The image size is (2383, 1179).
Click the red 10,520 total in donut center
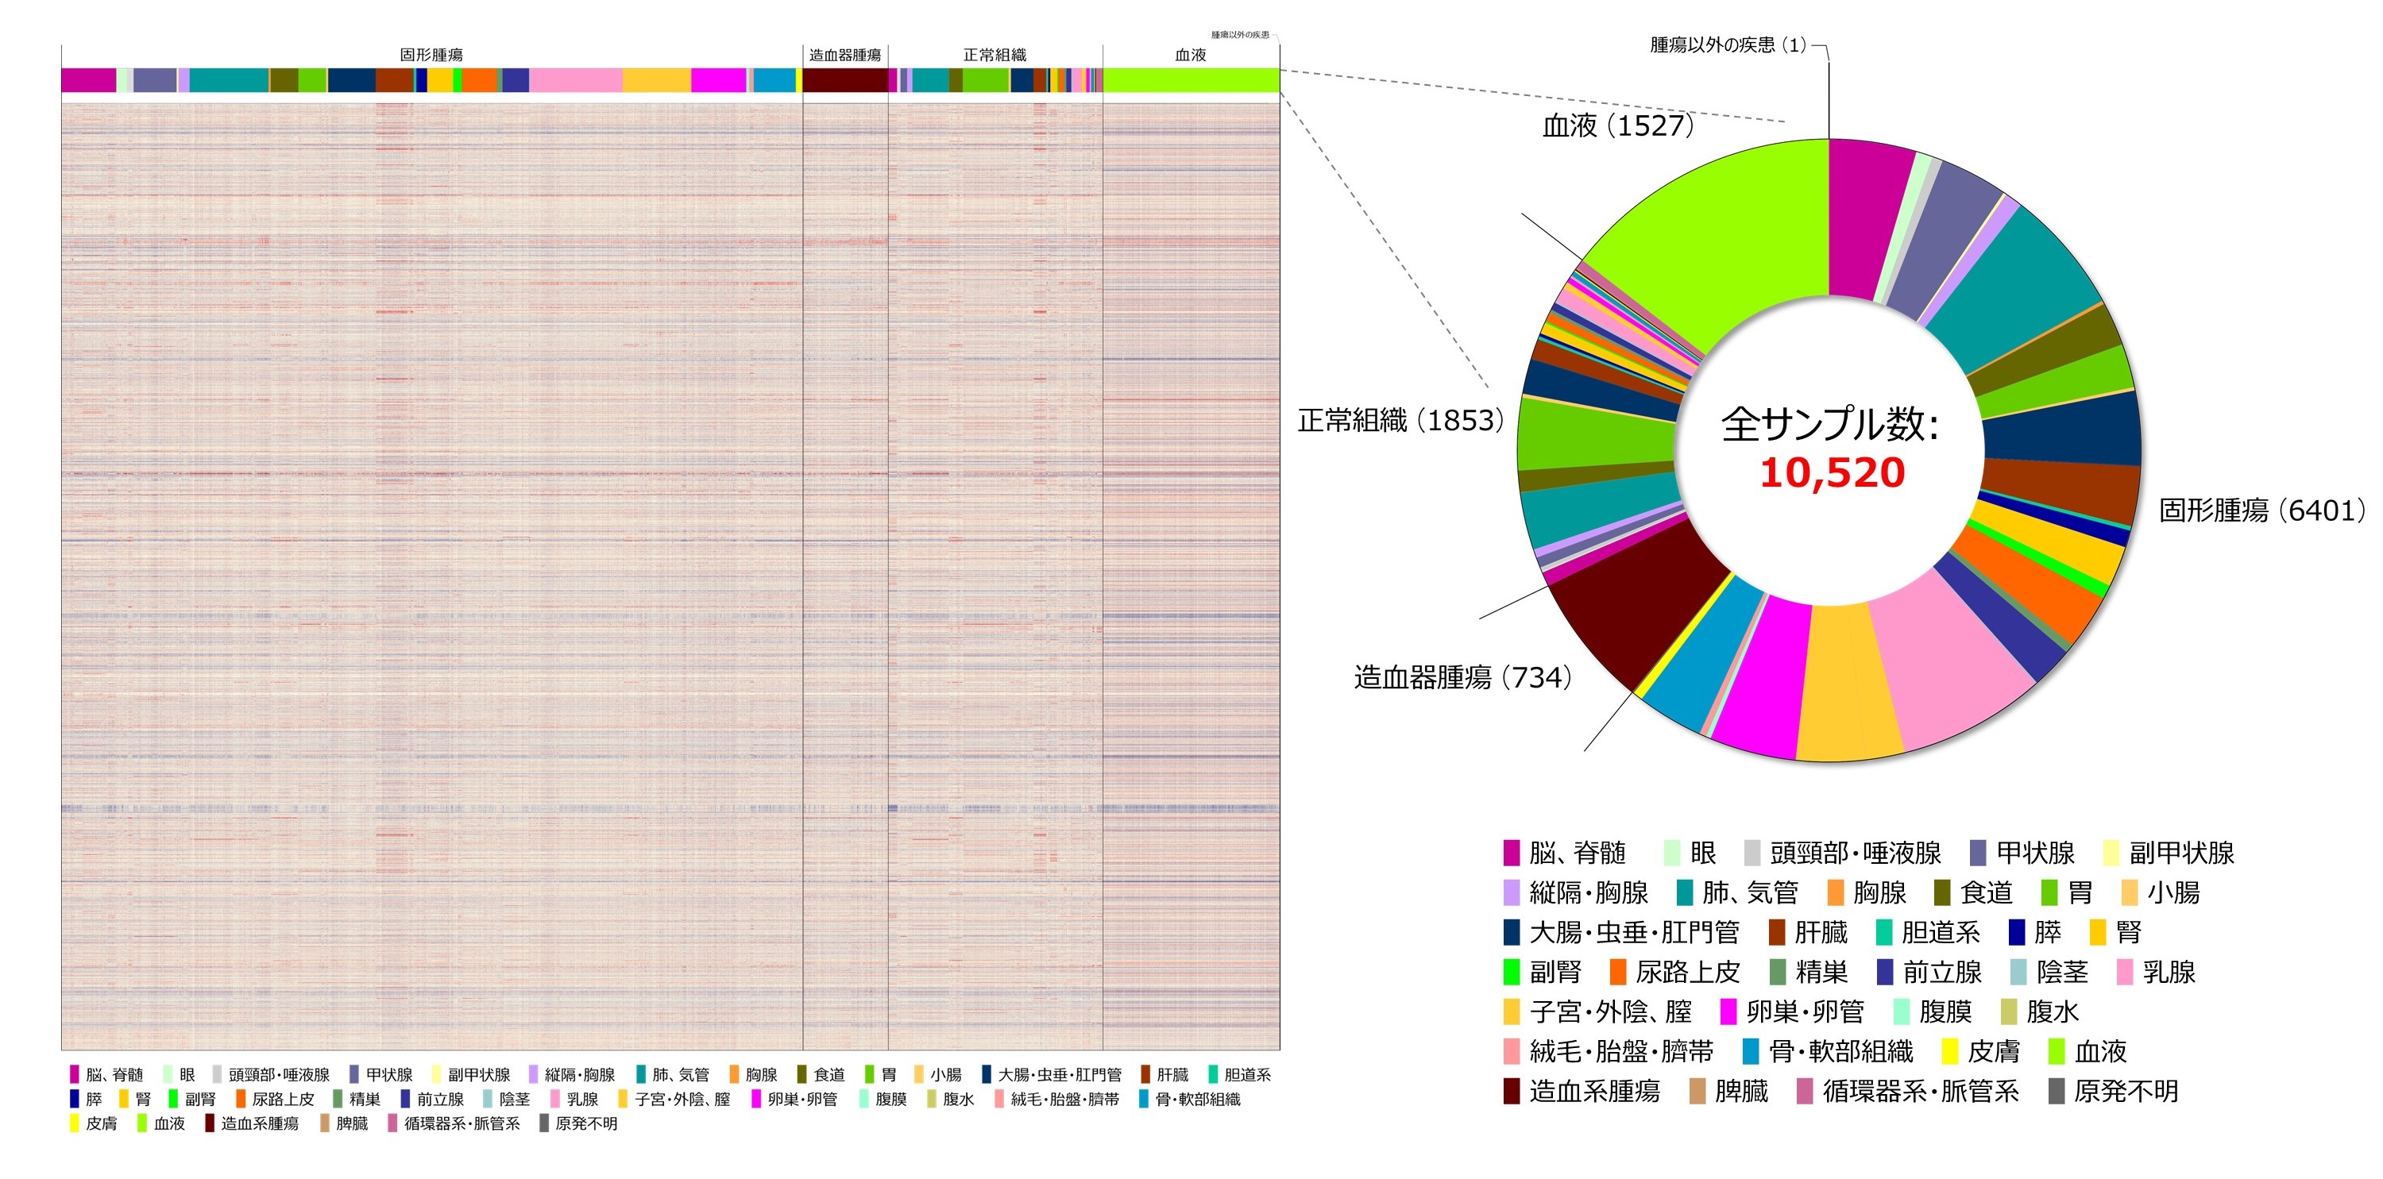coord(1832,472)
